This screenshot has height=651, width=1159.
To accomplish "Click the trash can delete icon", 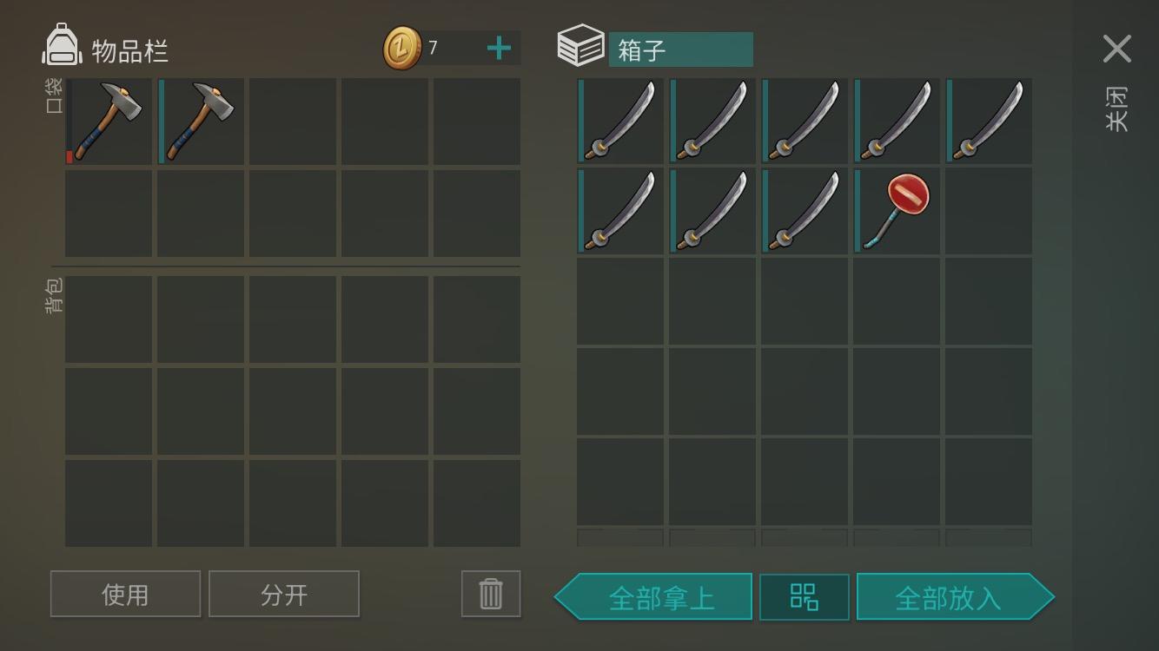I will tap(491, 594).
